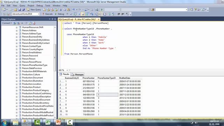Open the Connect dropdown in Object Explorer
Screen dimensions: 224x126
coord(7,23)
